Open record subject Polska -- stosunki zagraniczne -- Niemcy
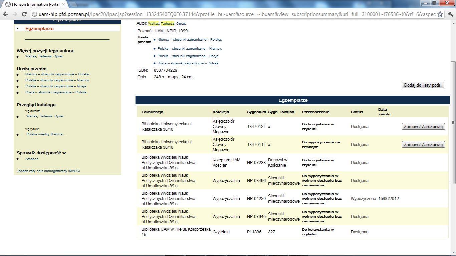This screenshot has height=256, width=456. [x=190, y=48]
